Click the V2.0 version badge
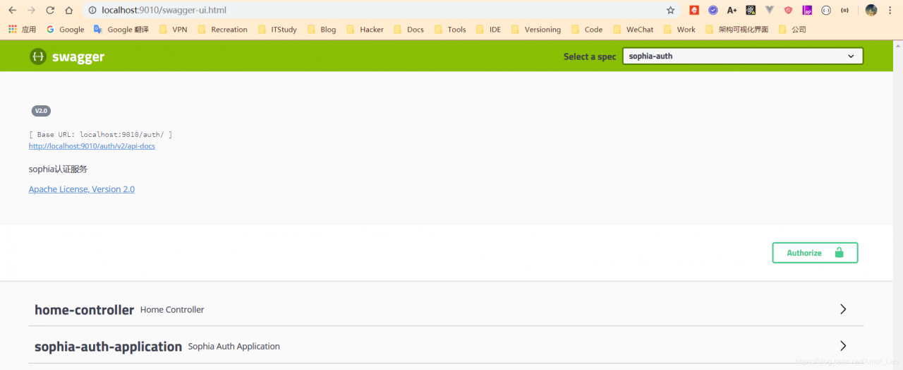The height and width of the screenshot is (370, 903). point(41,111)
